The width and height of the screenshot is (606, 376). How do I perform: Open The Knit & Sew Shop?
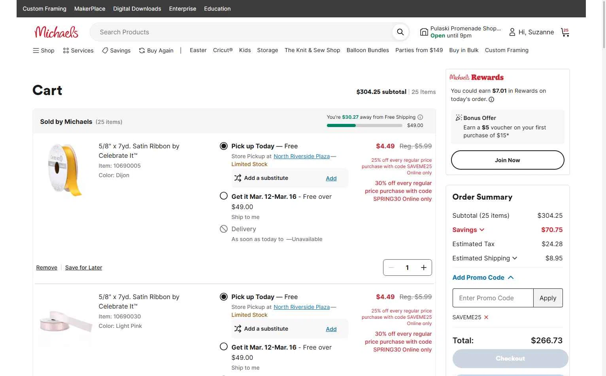pos(312,50)
